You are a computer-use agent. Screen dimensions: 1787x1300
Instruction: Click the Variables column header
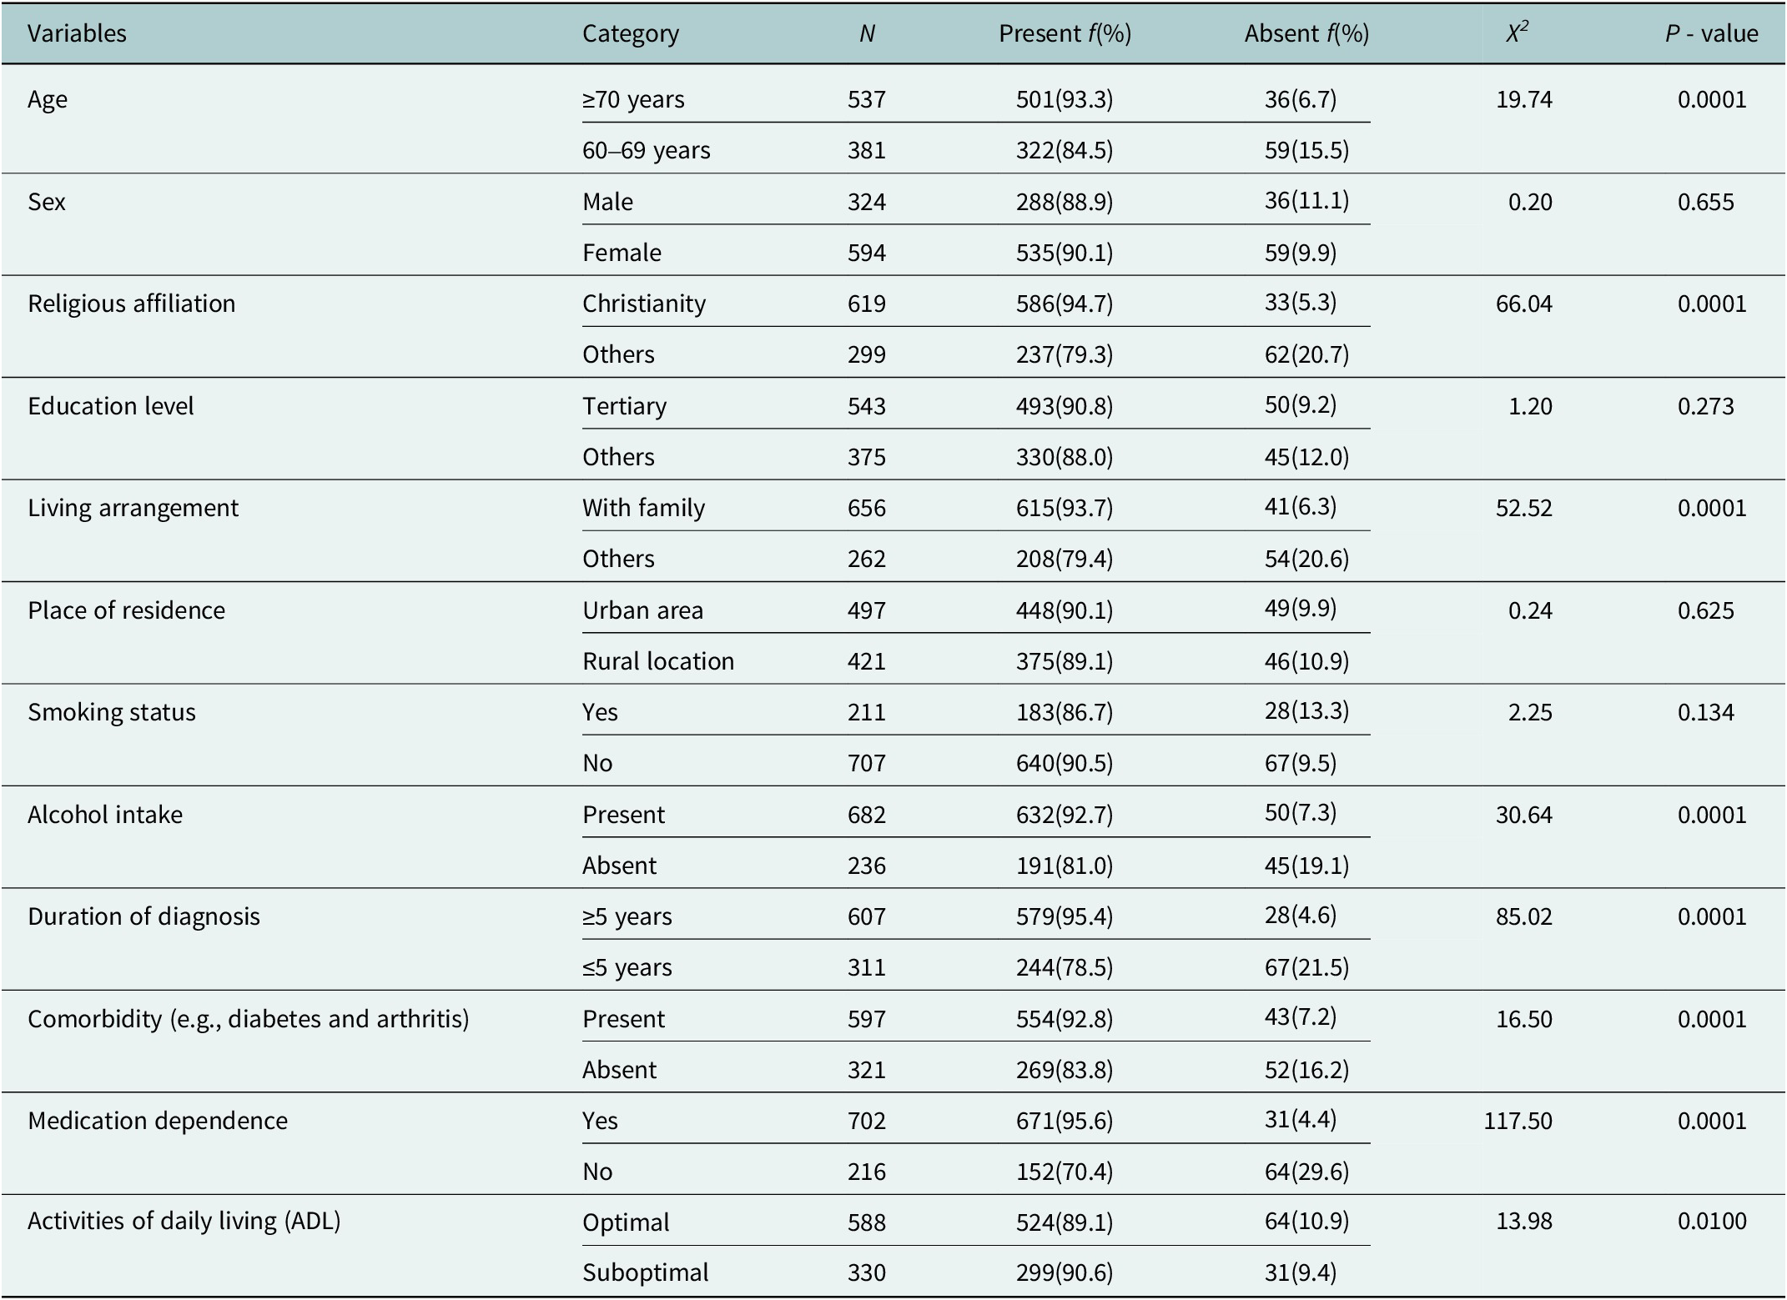tap(77, 33)
